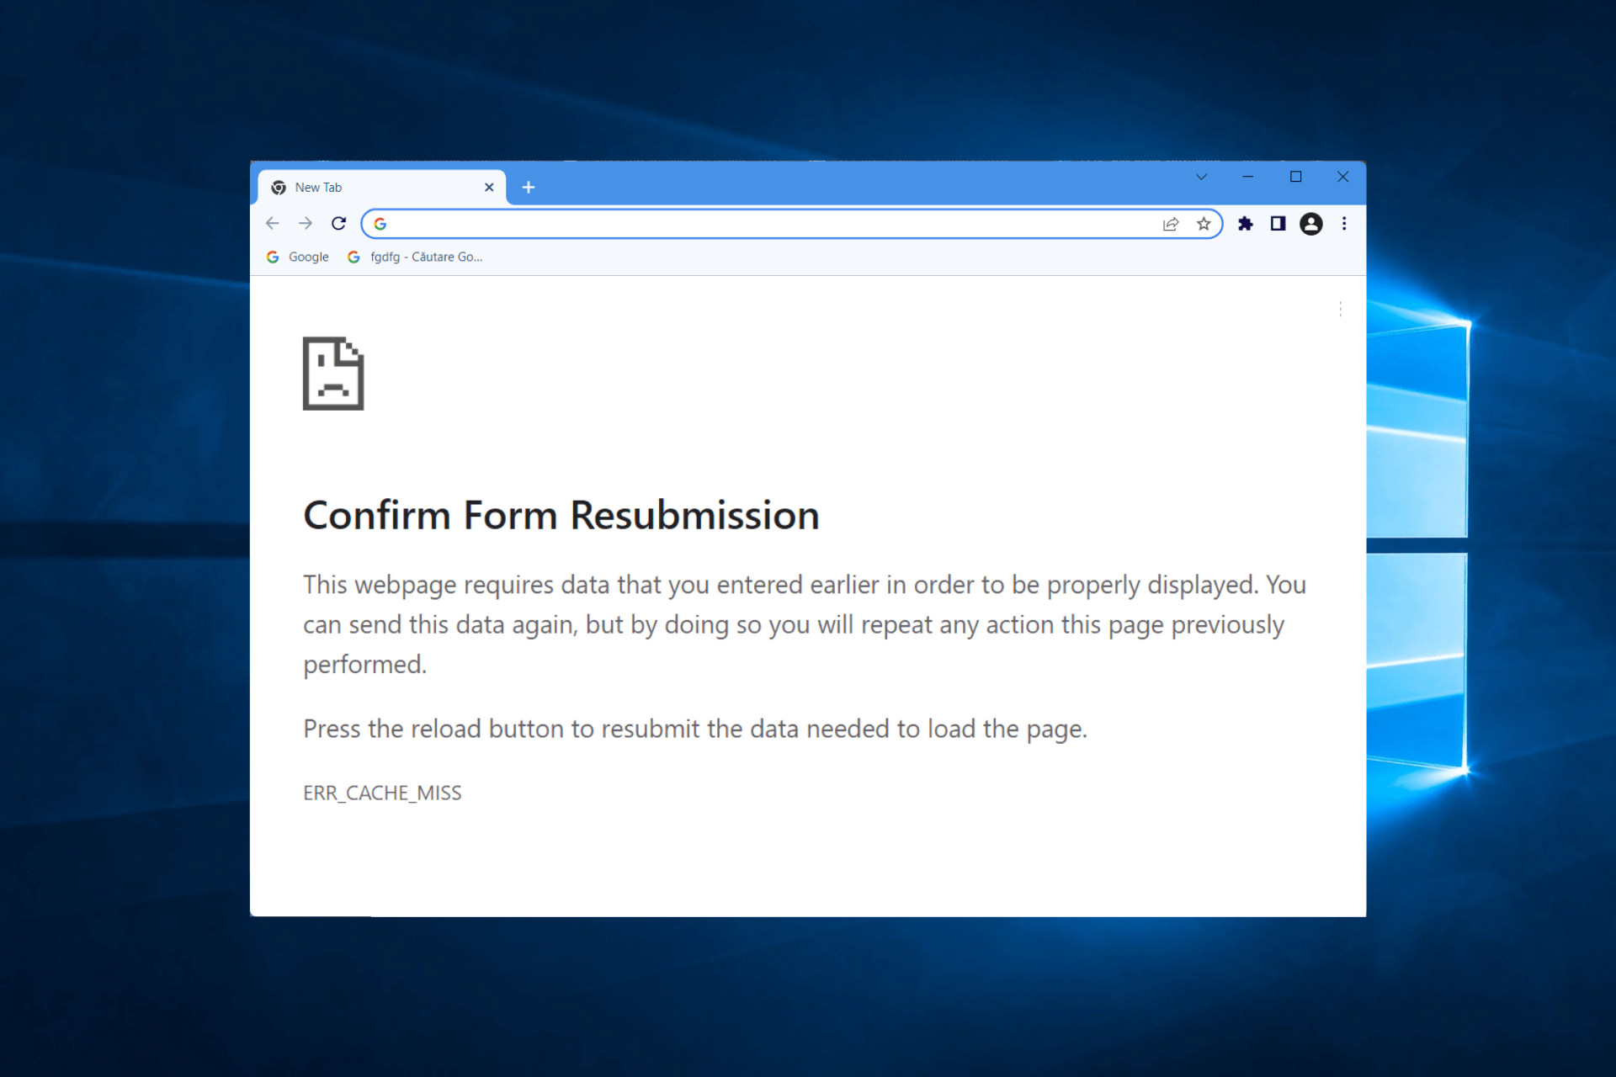Click the back navigation arrow

click(x=272, y=223)
